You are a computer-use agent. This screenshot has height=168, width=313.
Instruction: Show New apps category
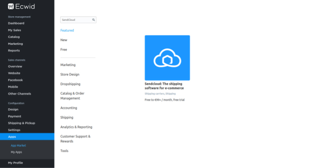click(64, 40)
